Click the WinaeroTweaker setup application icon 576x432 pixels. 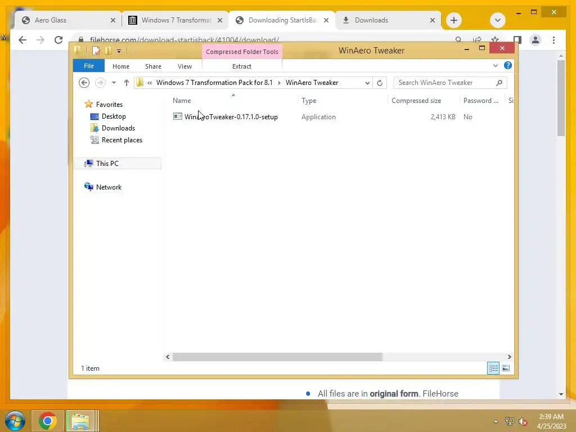[177, 116]
